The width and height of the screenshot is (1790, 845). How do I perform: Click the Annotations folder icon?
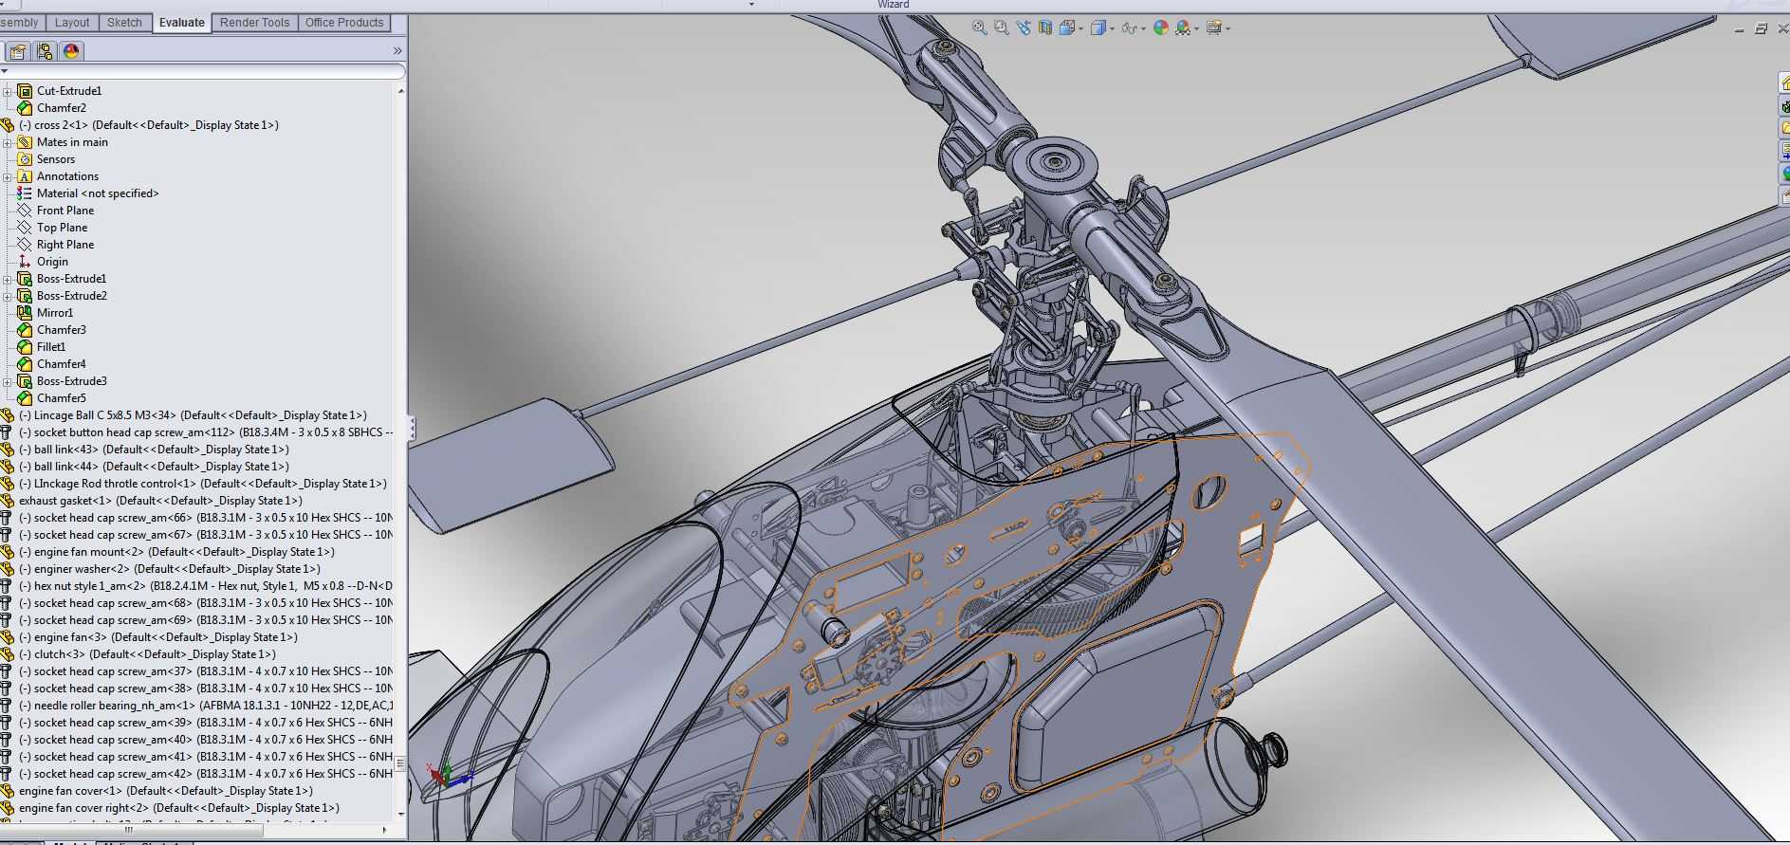tap(25, 176)
